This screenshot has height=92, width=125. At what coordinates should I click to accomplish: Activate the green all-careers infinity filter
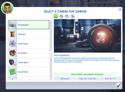[x=56, y=16]
